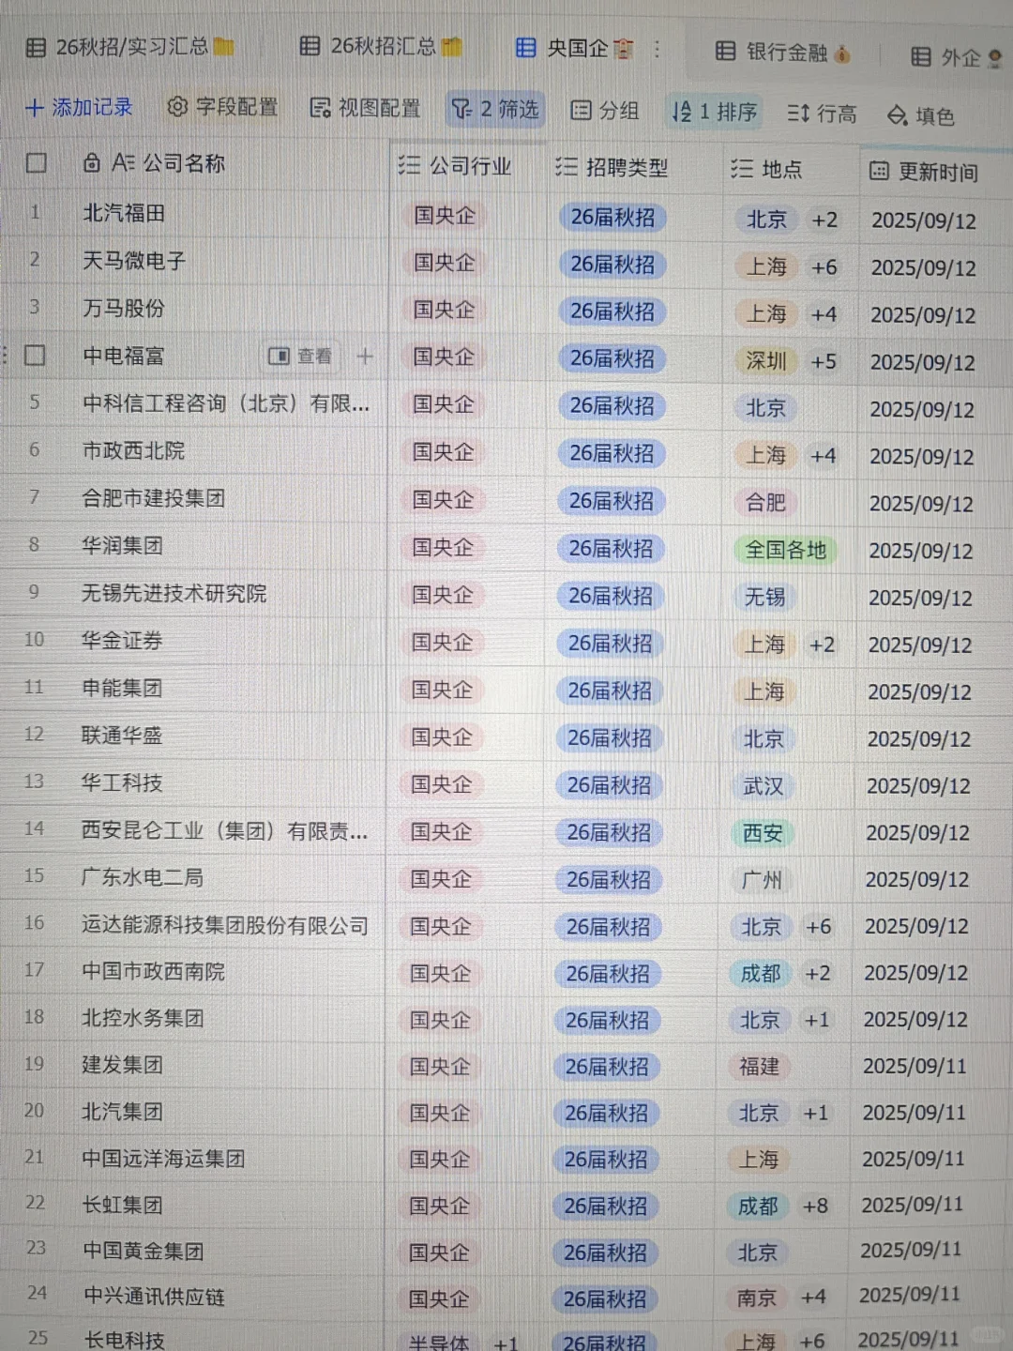The width and height of the screenshot is (1013, 1351).
Task: Select the 华工科技 company cell
Action: coord(122,782)
